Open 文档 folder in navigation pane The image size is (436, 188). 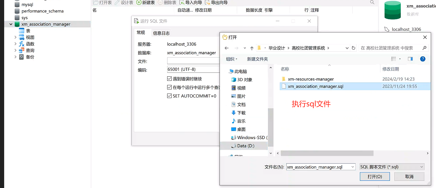(x=238, y=104)
